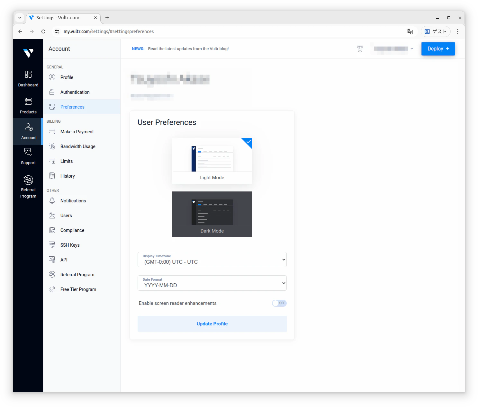Expand the account name dropdown in header
This screenshot has height=407, width=478.
click(393, 49)
